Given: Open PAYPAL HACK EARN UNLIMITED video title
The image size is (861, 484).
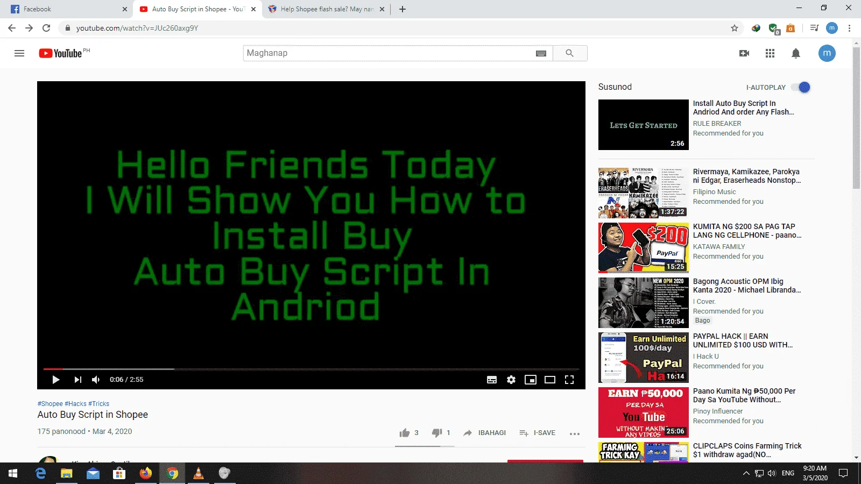Looking at the screenshot, I should (743, 340).
